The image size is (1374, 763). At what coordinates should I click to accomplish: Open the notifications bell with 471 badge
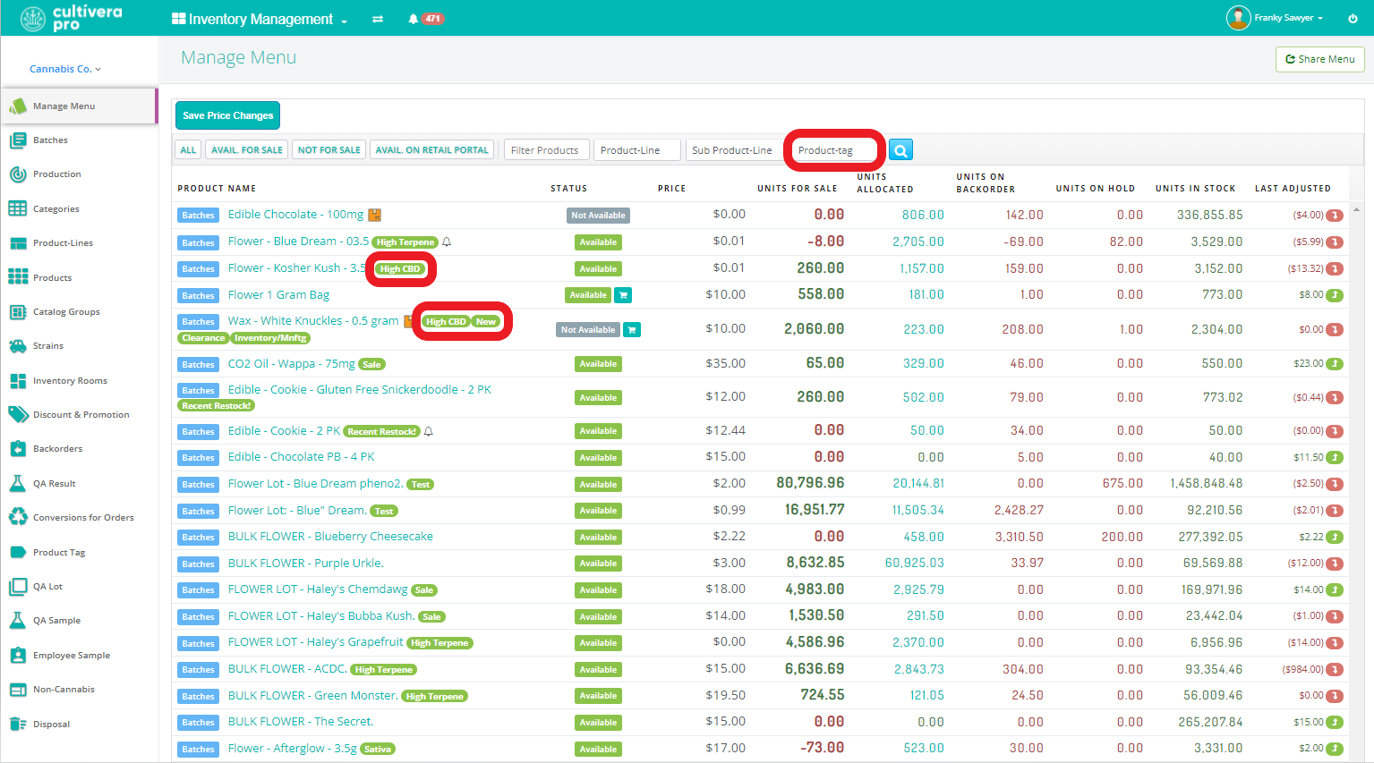[414, 19]
